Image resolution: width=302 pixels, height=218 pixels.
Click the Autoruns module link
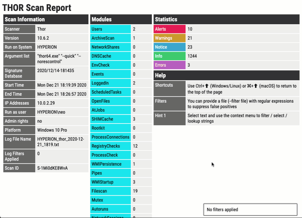100,209
